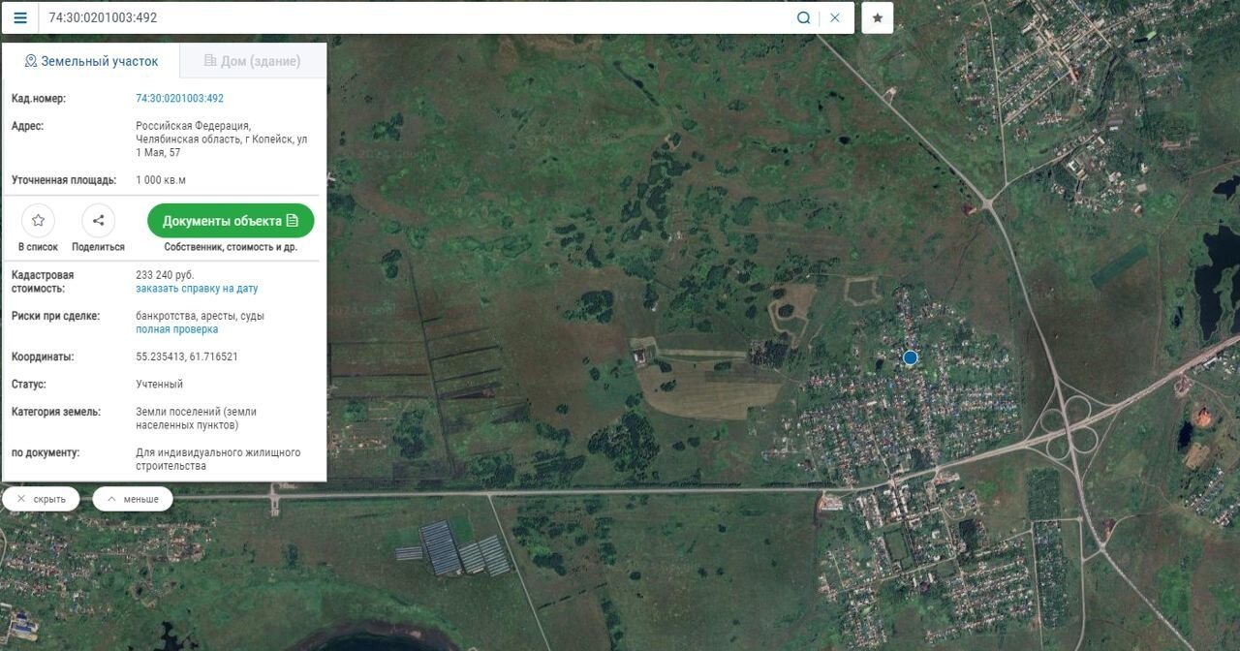The image size is (1240, 651).
Task: Add parcel to list via star icon
Action: (x=38, y=221)
